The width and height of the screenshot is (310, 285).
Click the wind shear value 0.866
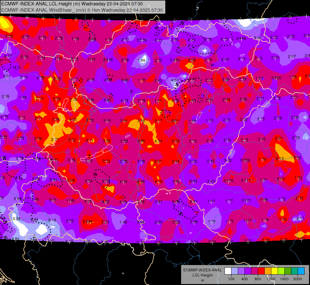tap(245, 160)
